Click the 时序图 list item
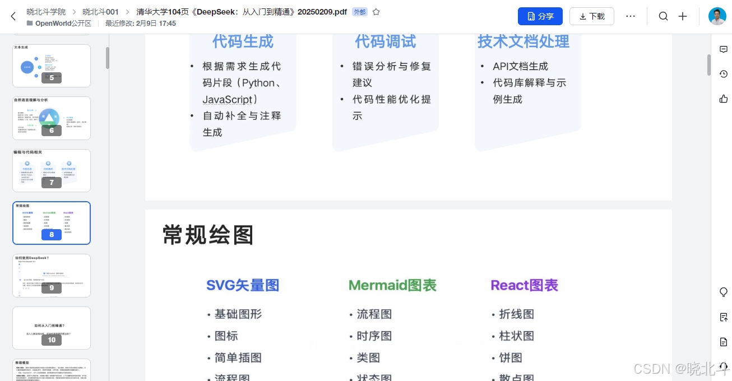This screenshot has width=732, height=381. click(374, 336)
